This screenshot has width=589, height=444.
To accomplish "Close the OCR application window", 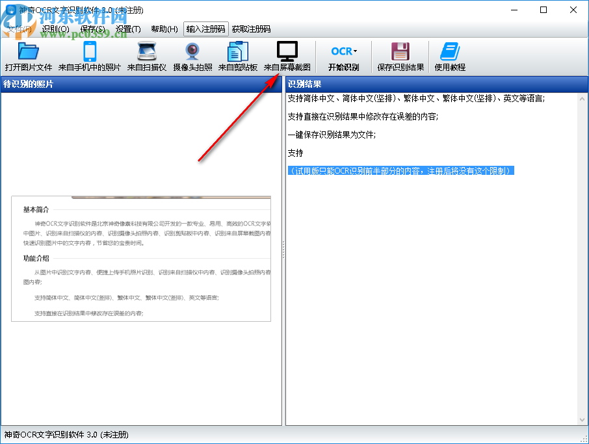I will click(573, 10).
